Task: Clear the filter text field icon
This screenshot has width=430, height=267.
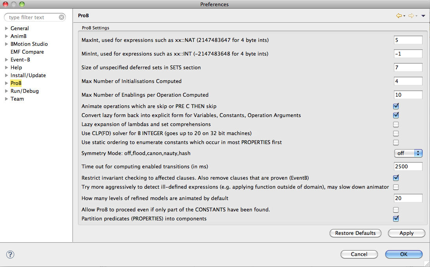Action: (x=62, y=17)
